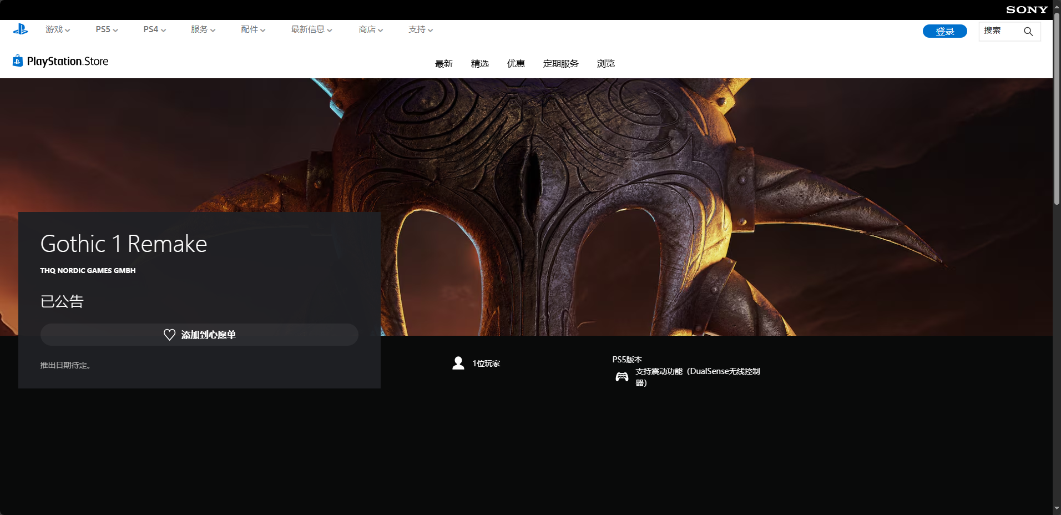This screenshot has height=515, width=1061.
Task: Click the 1位玩家 text
Action: [x=486, y=363]
